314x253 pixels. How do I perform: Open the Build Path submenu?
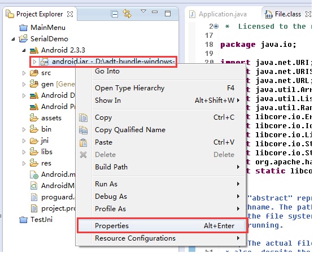click(161, 167)
